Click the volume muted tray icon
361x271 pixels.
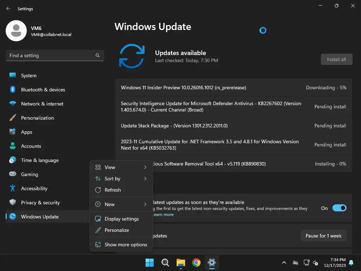pyautogui.click(x=316, y=263)
